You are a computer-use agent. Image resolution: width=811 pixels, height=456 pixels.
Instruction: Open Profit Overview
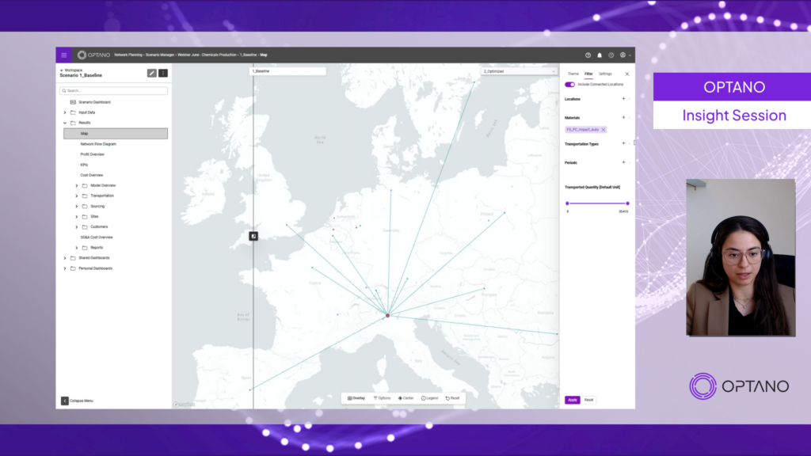(92, 154)
